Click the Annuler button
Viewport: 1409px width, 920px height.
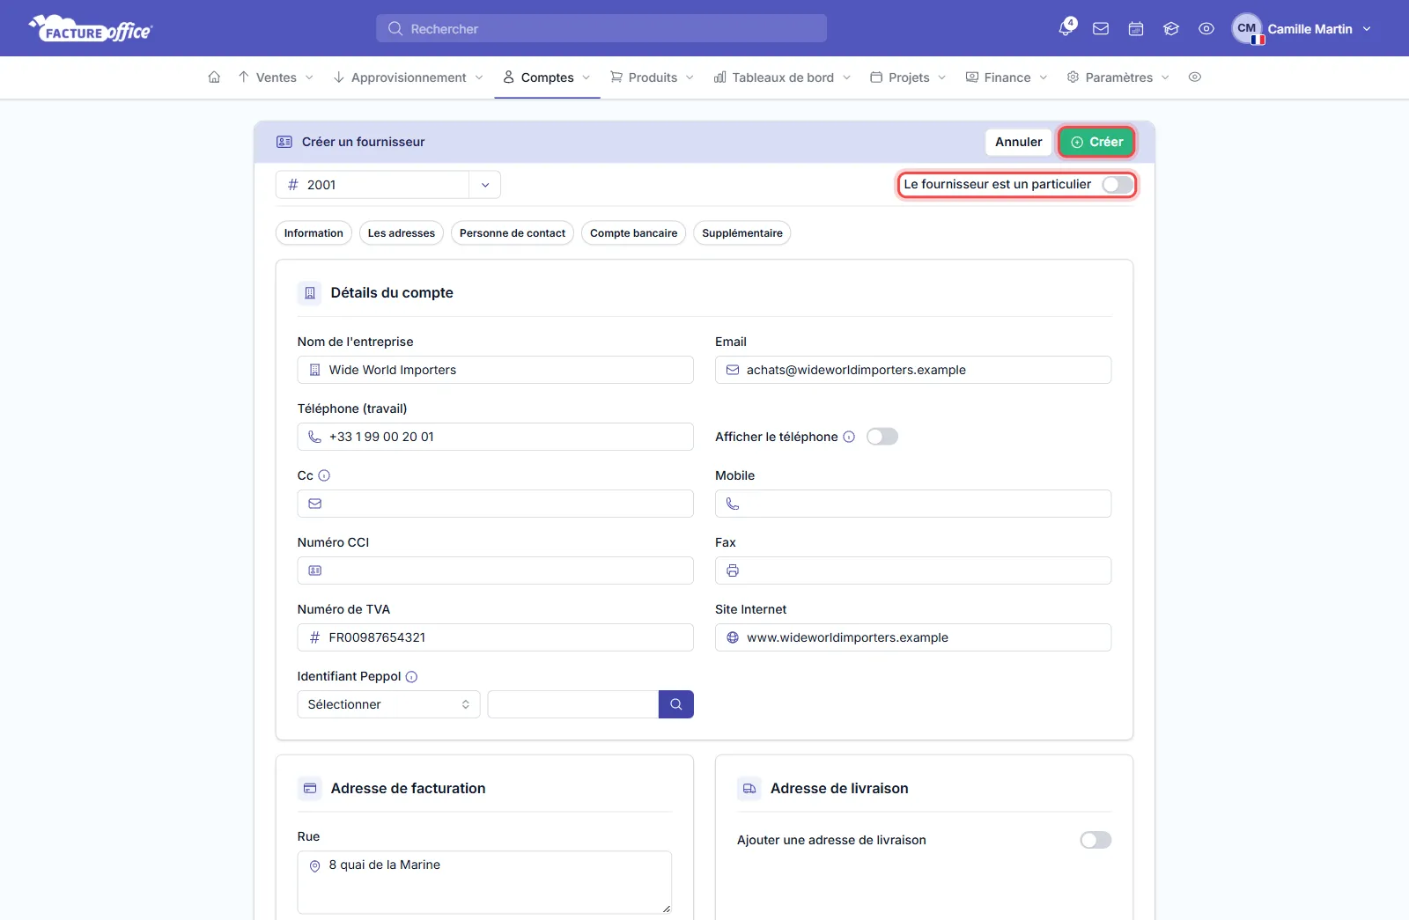[1019, 142]
